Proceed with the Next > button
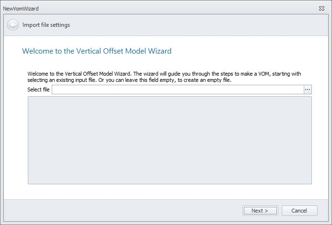This screenshot has width=332, height=225. tap(259, 211)
